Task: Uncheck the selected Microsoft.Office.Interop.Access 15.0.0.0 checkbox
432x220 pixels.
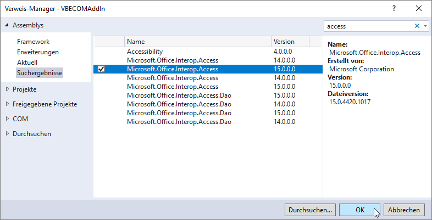Action: coord(101,69)
